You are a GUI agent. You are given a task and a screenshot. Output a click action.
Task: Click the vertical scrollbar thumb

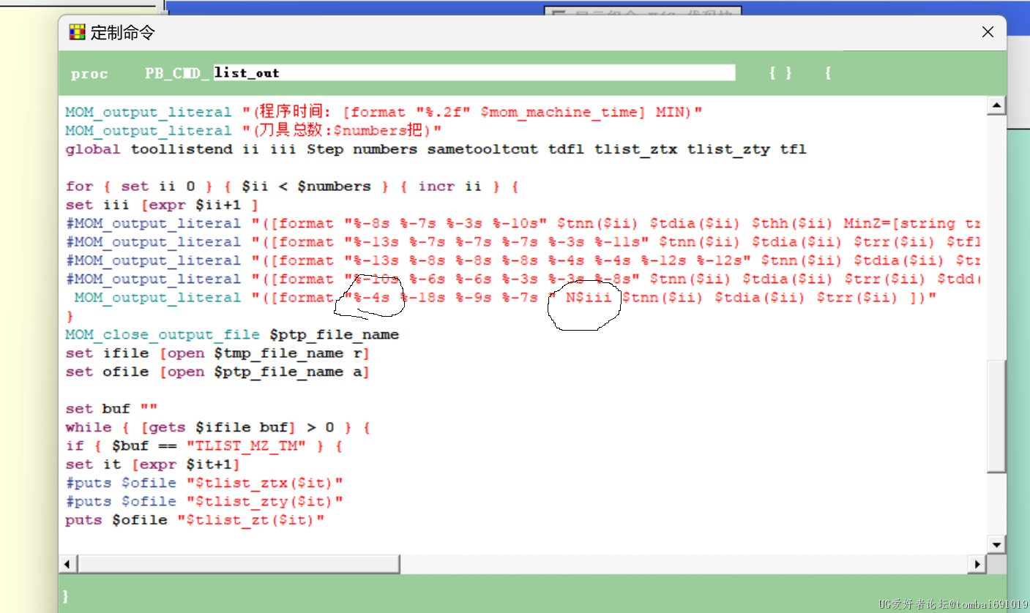(x=996, y=416)
